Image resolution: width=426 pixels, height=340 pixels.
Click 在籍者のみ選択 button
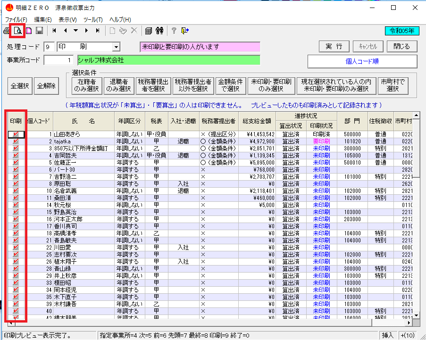pos(87,86)
